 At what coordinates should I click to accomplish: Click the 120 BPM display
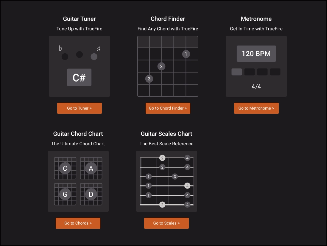256,54
